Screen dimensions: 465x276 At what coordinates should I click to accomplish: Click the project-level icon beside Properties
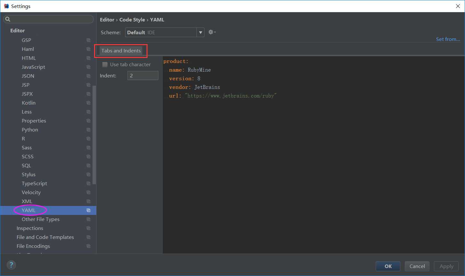pos(88,121)
